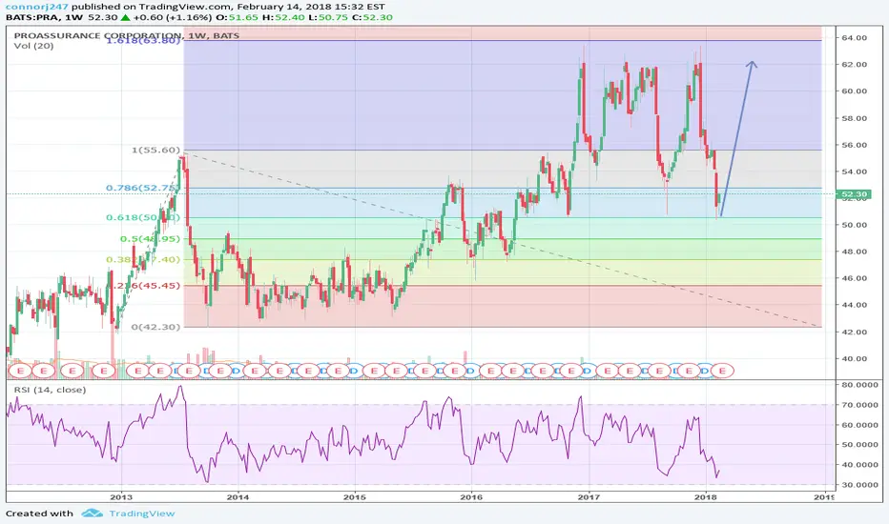Click the 70.0000 RSI axis label

coord(859,405)
